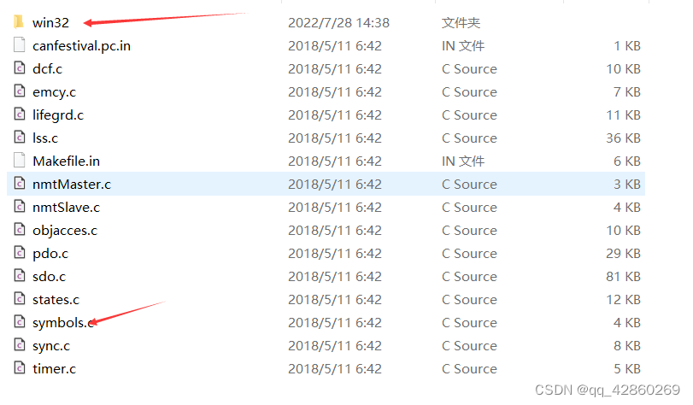
Task: Click the pdo.c file name
Action: [50, 254]
